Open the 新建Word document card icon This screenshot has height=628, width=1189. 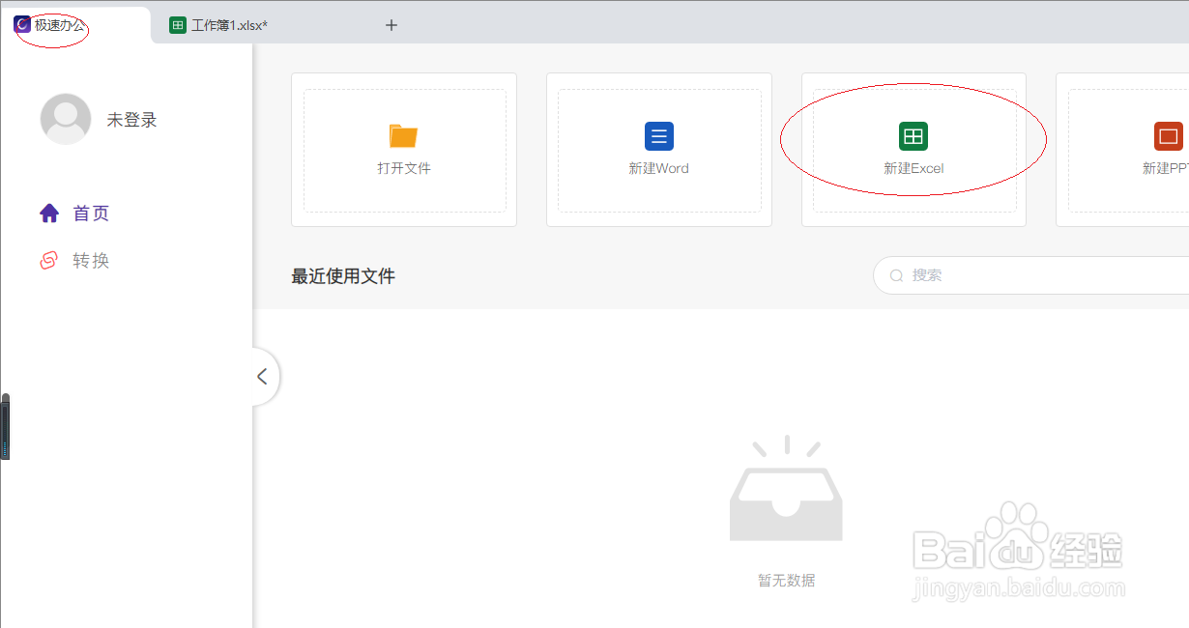pos(658,135)
